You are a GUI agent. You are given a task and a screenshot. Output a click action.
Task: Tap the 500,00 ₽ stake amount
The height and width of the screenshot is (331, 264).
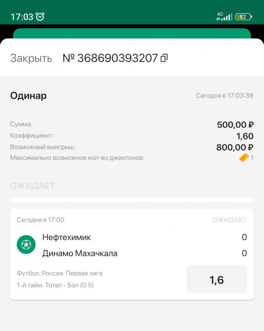pos(235,125)
